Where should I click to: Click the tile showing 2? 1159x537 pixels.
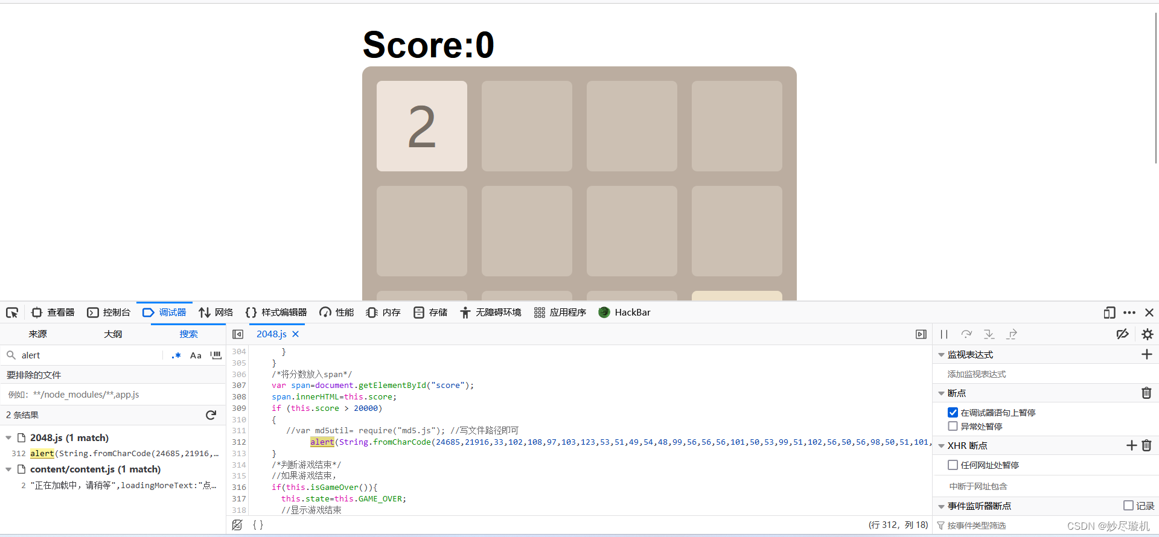point(422,126)
